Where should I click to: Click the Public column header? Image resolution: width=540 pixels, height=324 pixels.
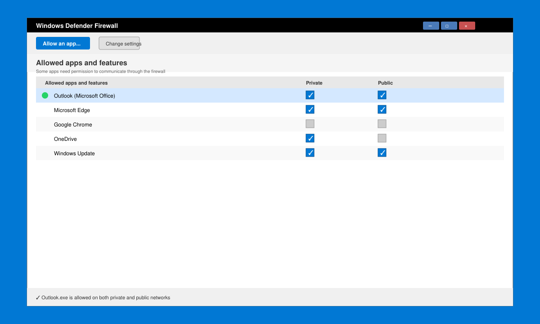pyautogui.click(x=385, y=83)
